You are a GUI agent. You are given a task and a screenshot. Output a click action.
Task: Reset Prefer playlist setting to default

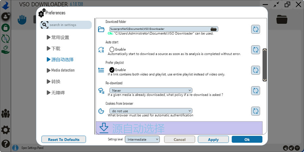pyautogui.click(x=256, y=70)
